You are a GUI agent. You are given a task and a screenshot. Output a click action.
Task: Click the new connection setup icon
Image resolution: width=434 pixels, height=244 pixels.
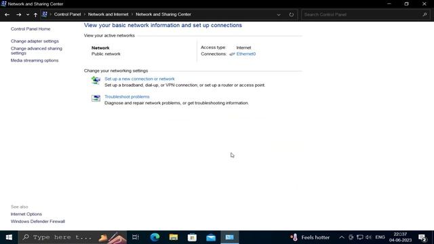click(96, 80)
